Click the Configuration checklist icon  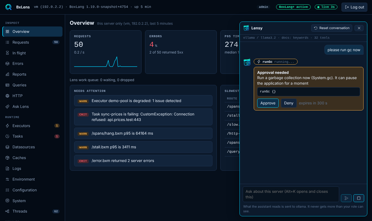pyautogui.click(x=8, y=190)
